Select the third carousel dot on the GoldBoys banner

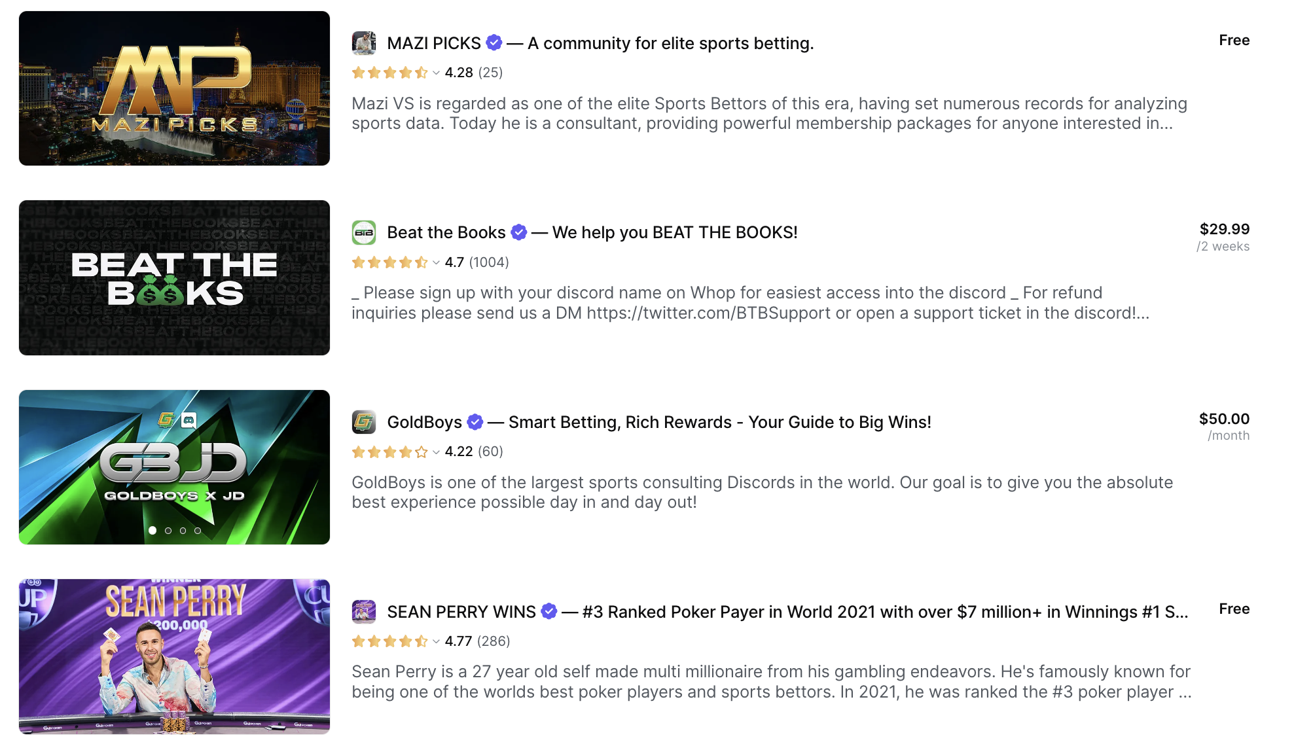[x=183, y=531]
